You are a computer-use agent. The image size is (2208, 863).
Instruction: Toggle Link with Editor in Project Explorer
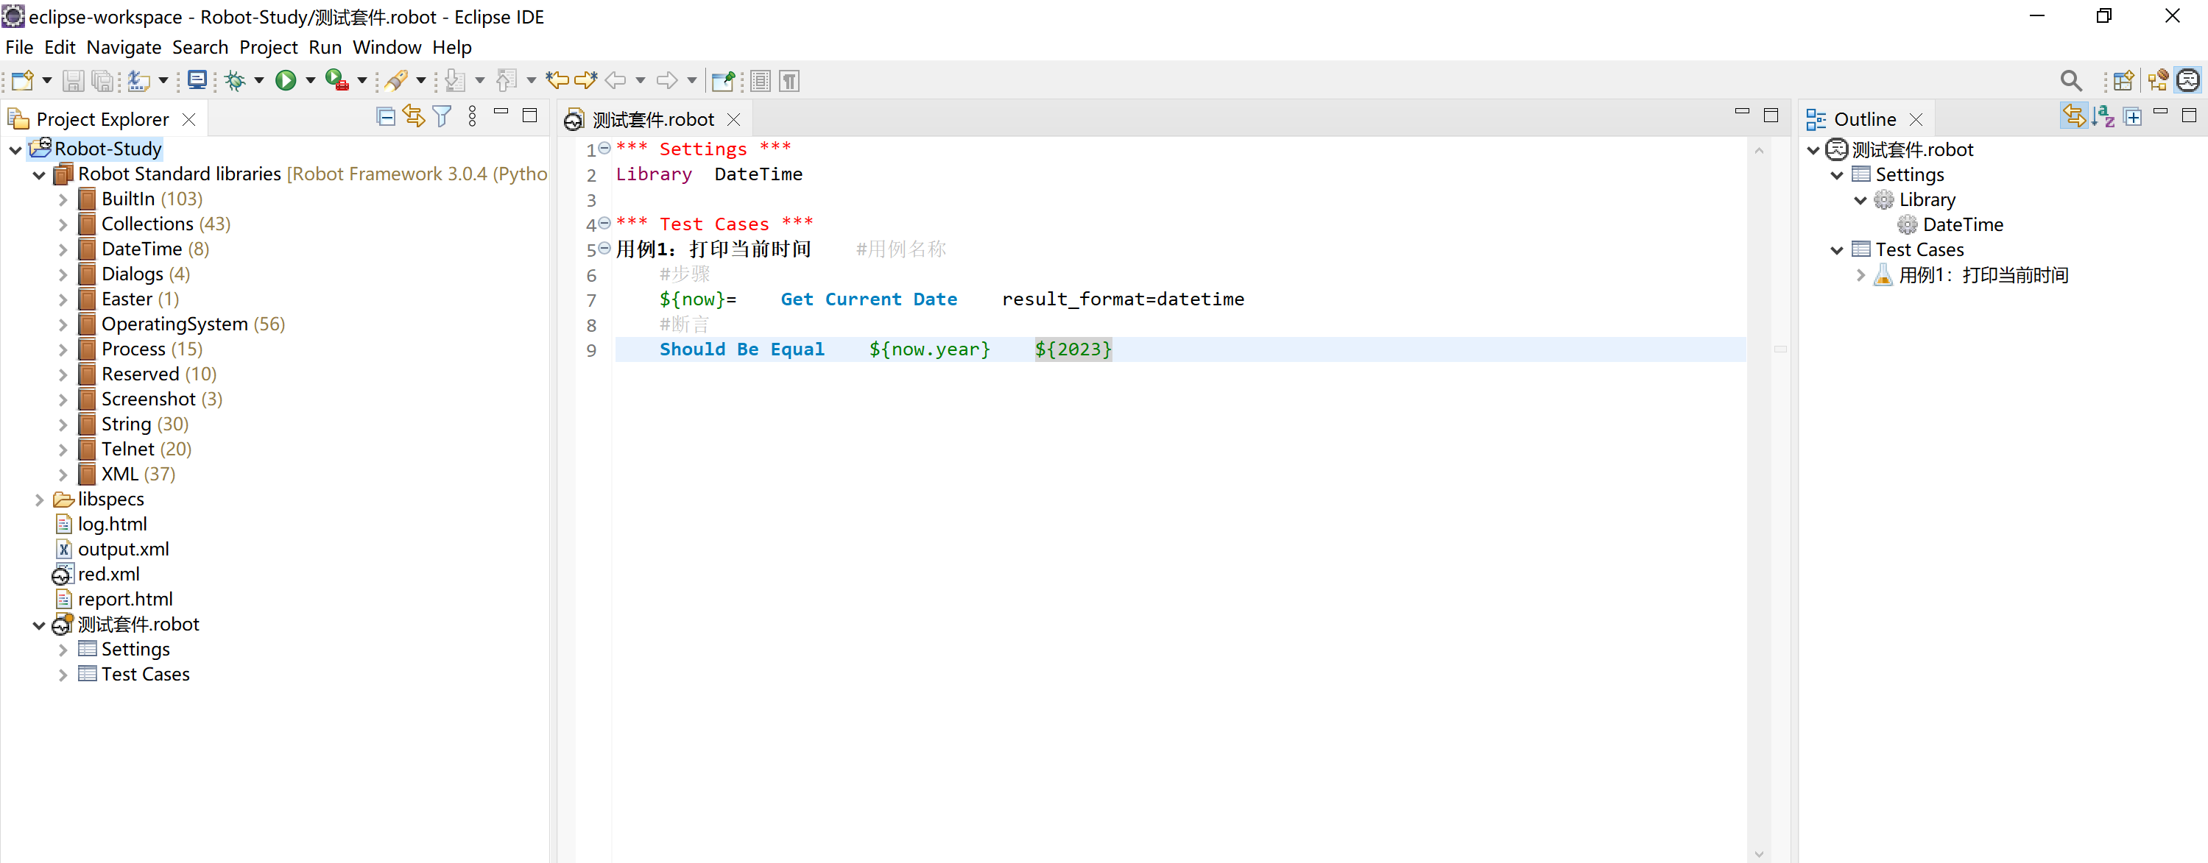414,116
